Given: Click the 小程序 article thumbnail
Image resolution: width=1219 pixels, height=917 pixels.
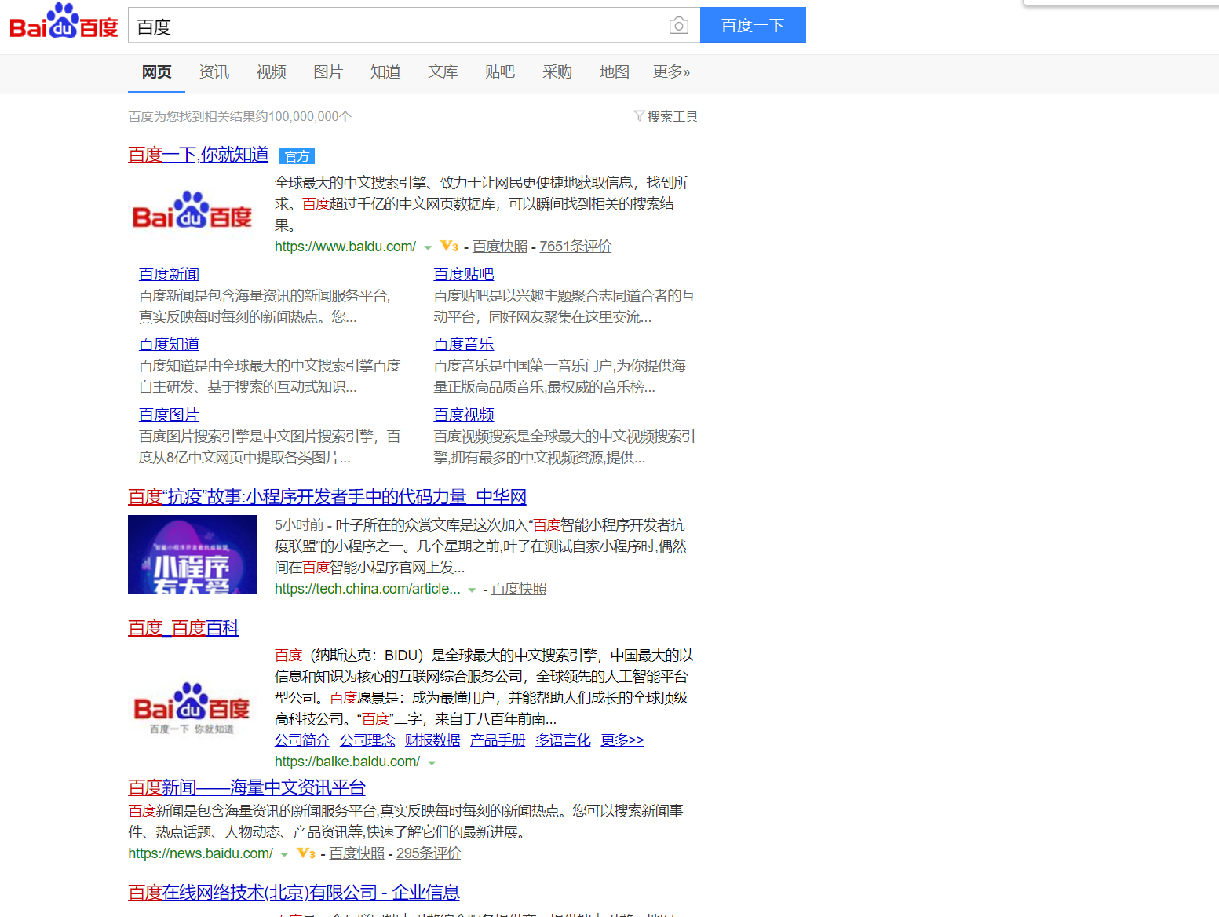Looking at the screenshot, I should click(x=192, y=554).
